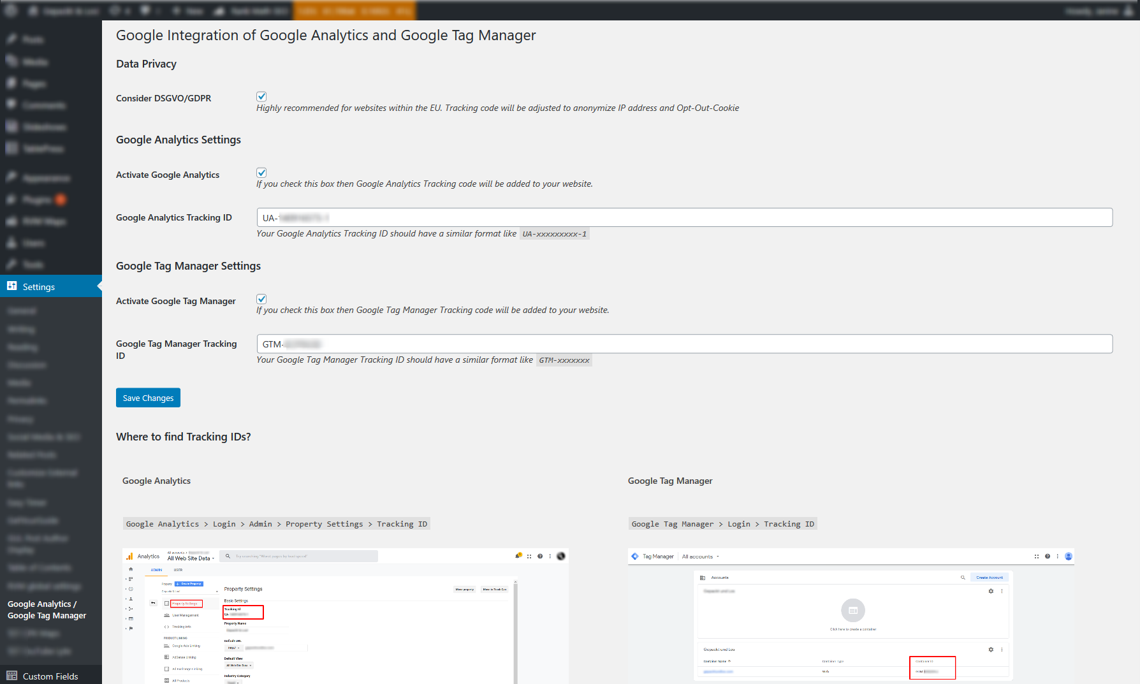Click the Users person icon in sidebar
Screen dimensions: 1140x684
12,243
